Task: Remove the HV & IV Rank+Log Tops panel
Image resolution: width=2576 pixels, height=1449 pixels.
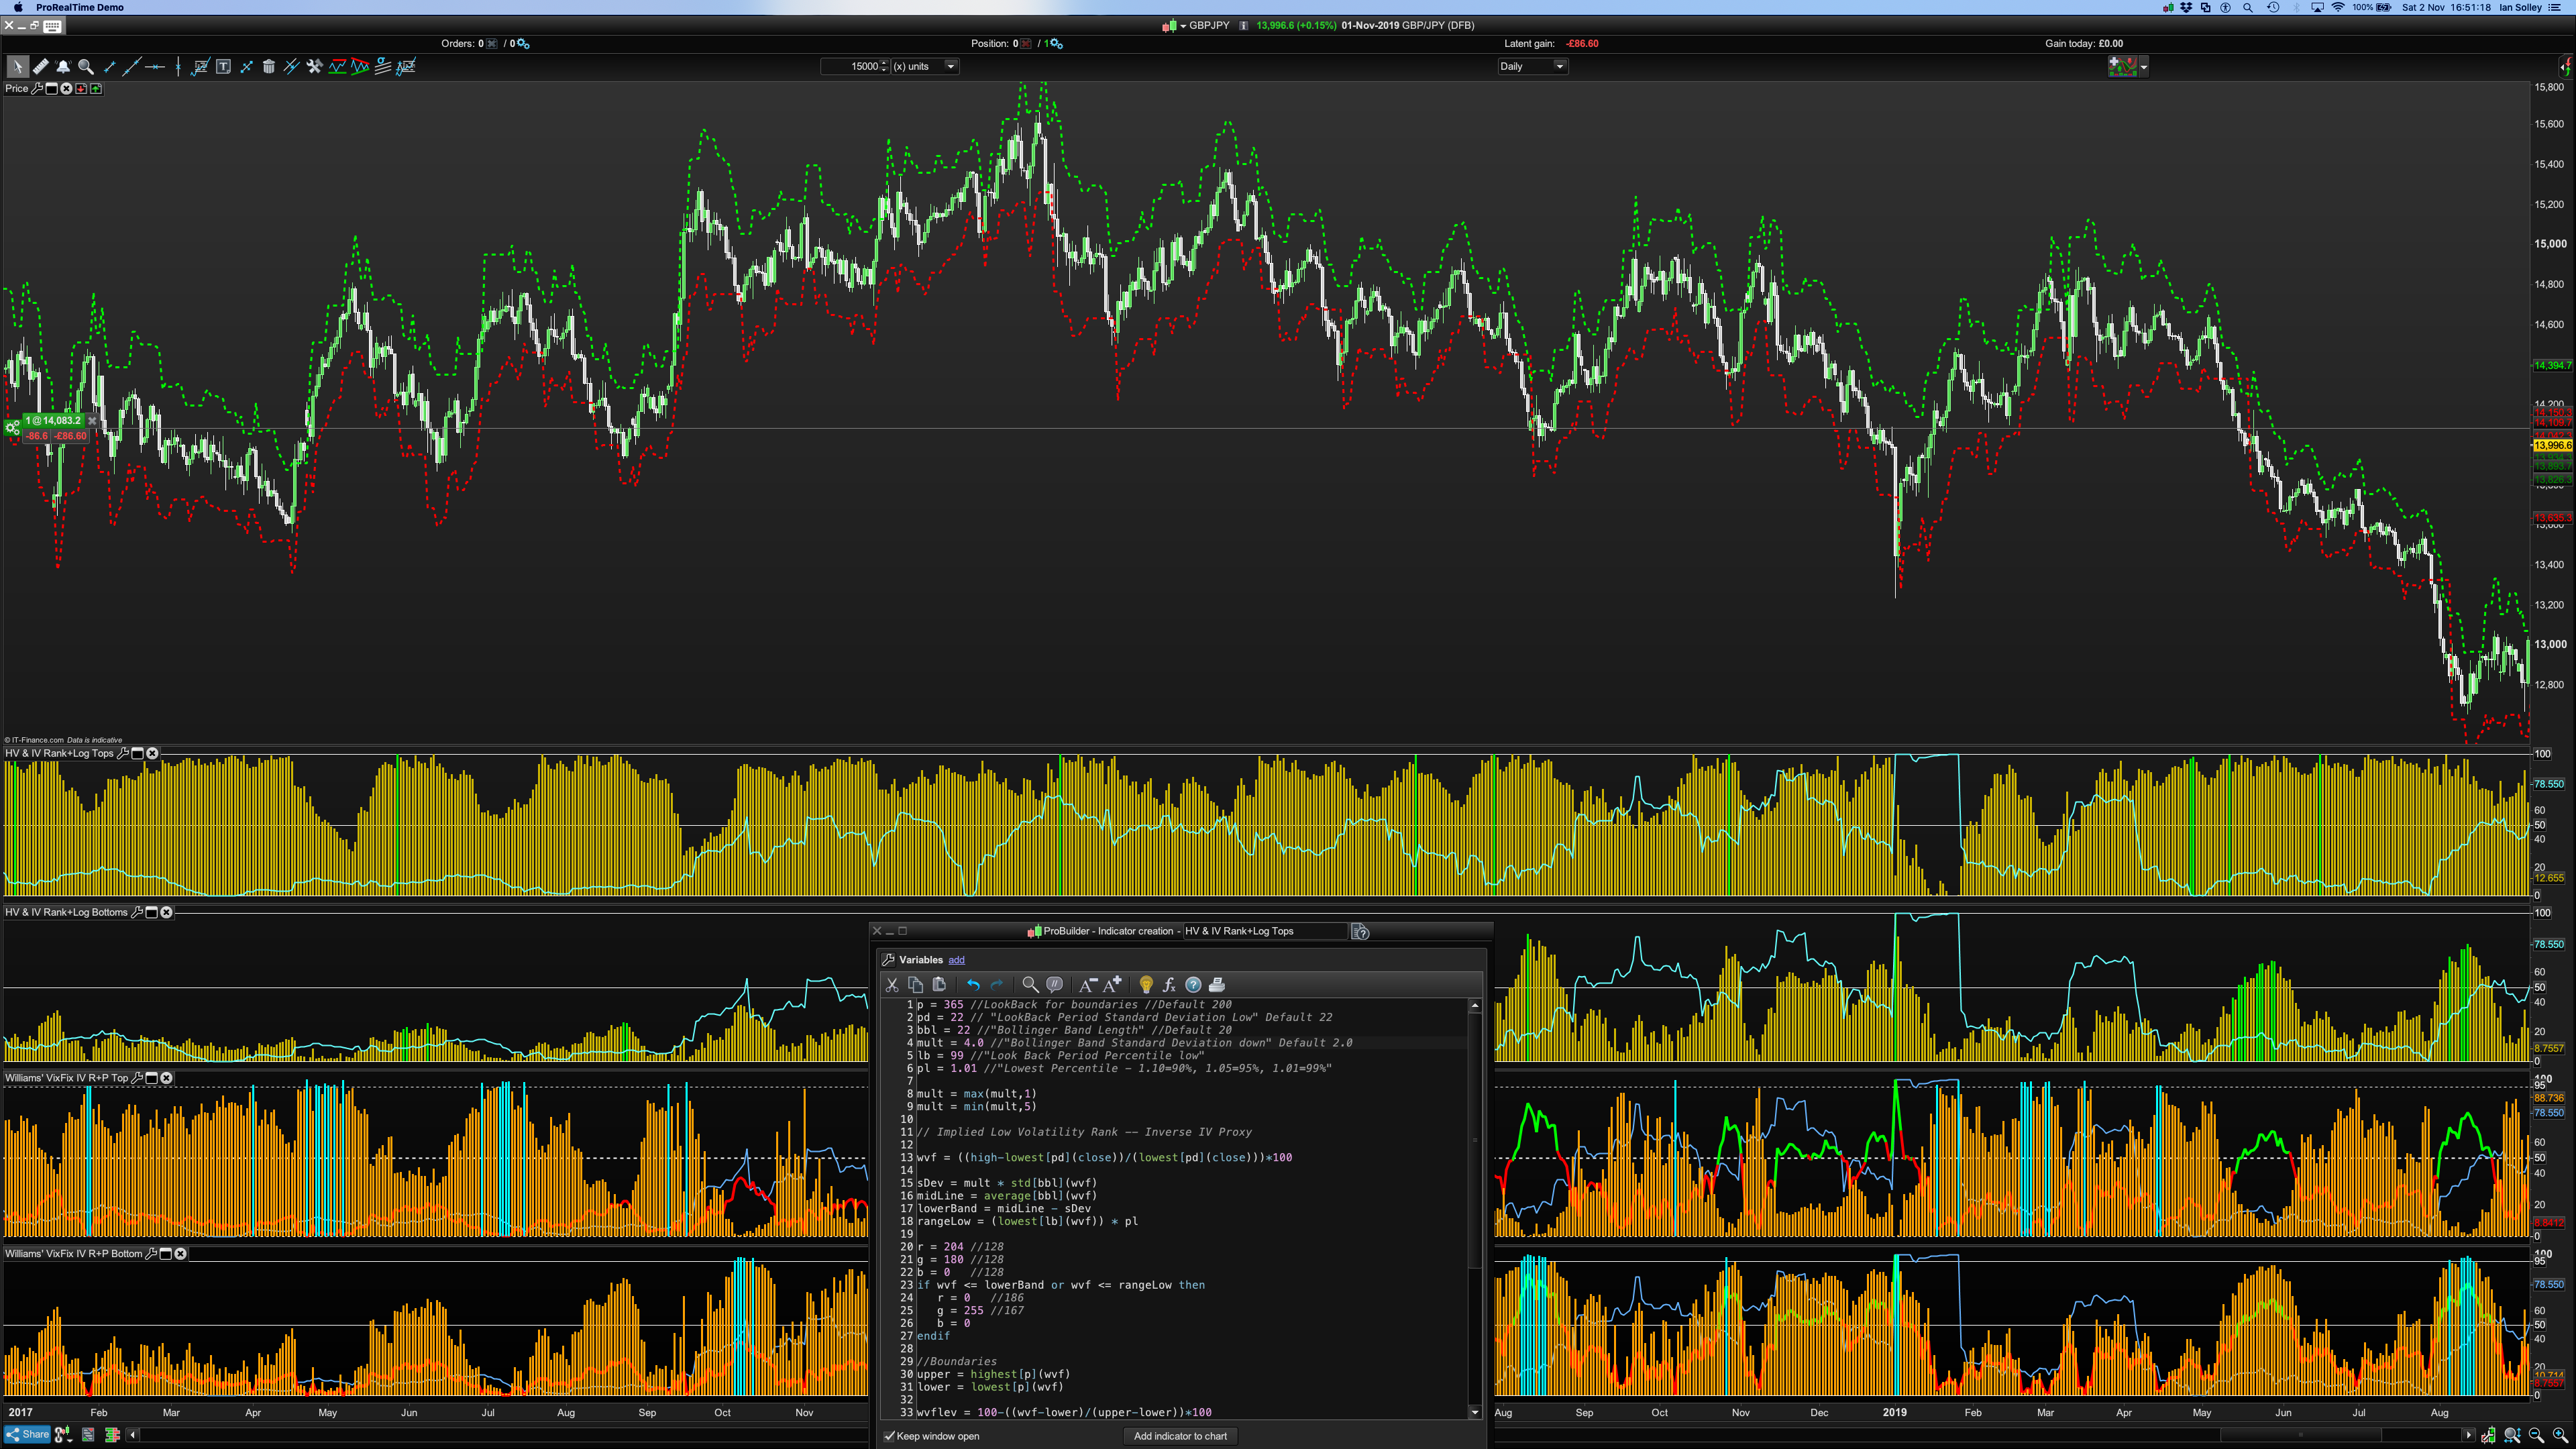Action: [152, 753]
